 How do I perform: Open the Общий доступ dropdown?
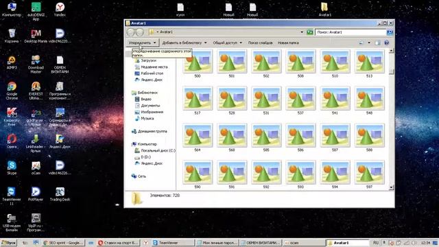[227, 43]
